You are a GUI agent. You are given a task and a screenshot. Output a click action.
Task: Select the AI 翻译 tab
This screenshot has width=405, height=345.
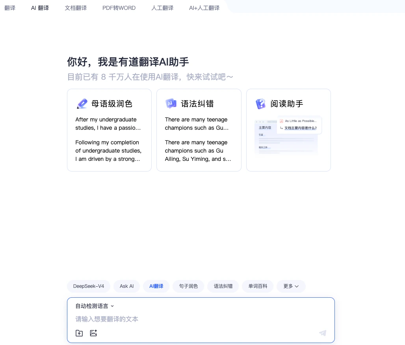(40, 8)
